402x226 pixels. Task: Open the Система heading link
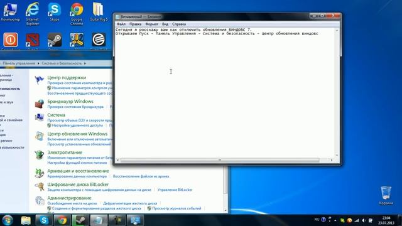(x=56, y=115)
